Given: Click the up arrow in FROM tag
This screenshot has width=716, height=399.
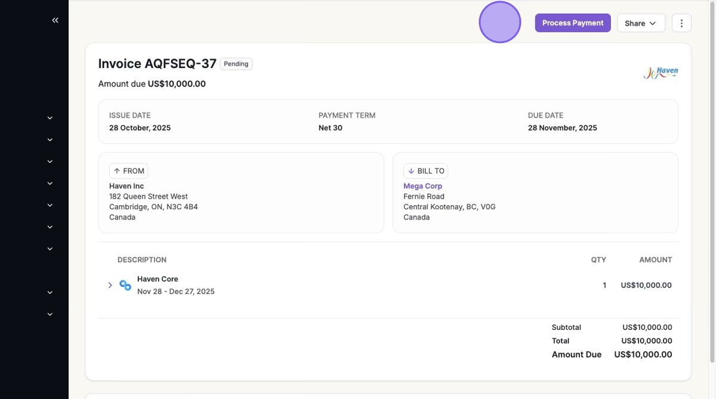Looking at the screenshot, I should 117,171.
